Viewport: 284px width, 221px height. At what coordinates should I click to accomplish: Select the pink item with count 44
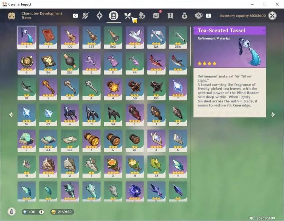point(135,63)
